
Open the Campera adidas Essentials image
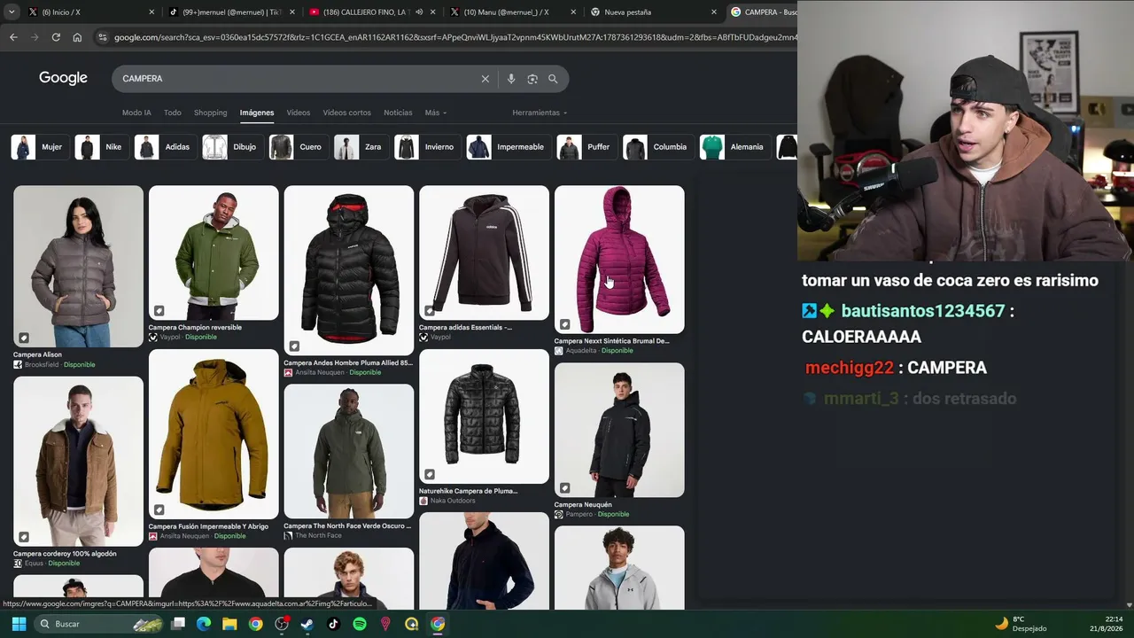coord(484,253)
